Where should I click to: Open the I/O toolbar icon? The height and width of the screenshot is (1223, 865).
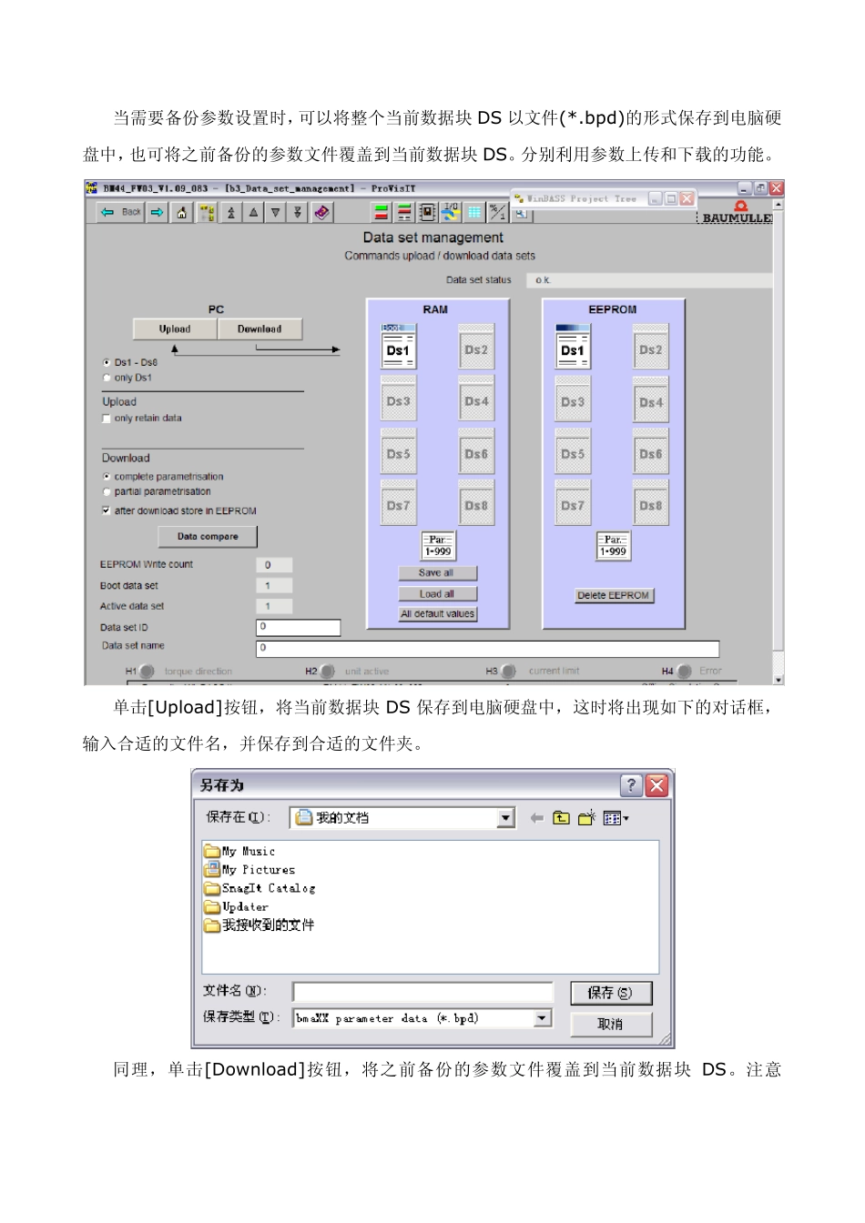click(x=451, y=212)
